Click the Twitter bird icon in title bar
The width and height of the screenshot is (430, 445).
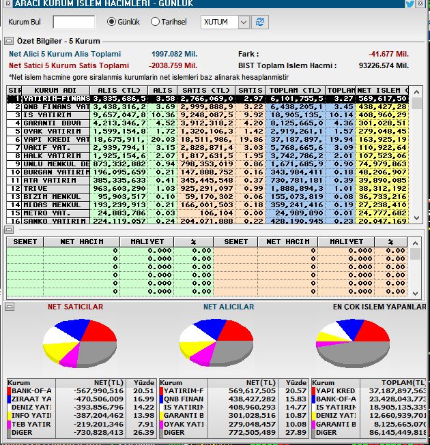pos(410,3)
